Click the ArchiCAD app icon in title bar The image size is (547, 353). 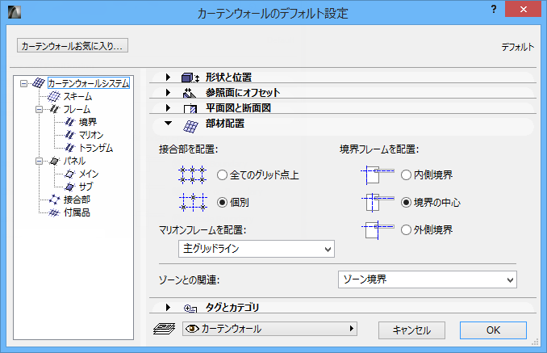point(15,12)
